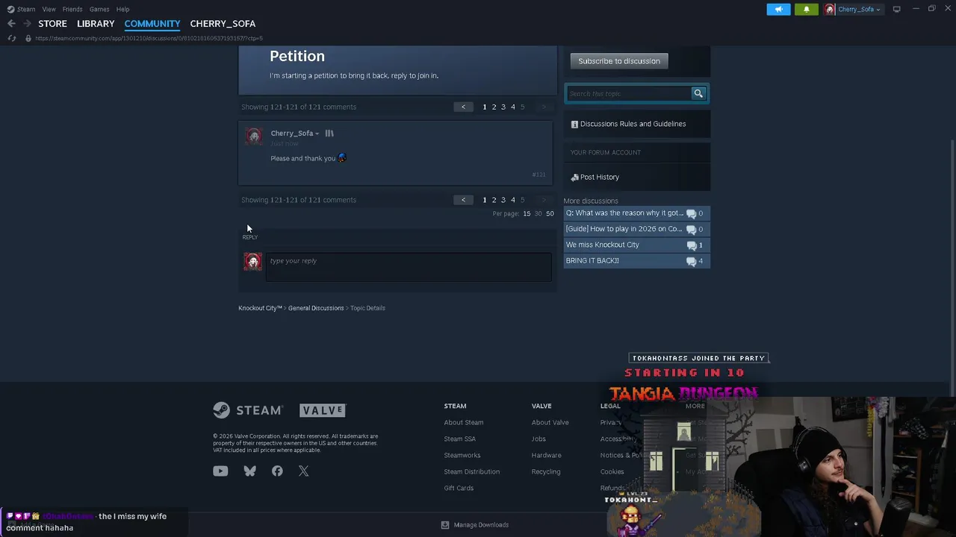Go to page 4 in the pagination below the comment
The image size is (956, 537).
(x=512, y=200)
